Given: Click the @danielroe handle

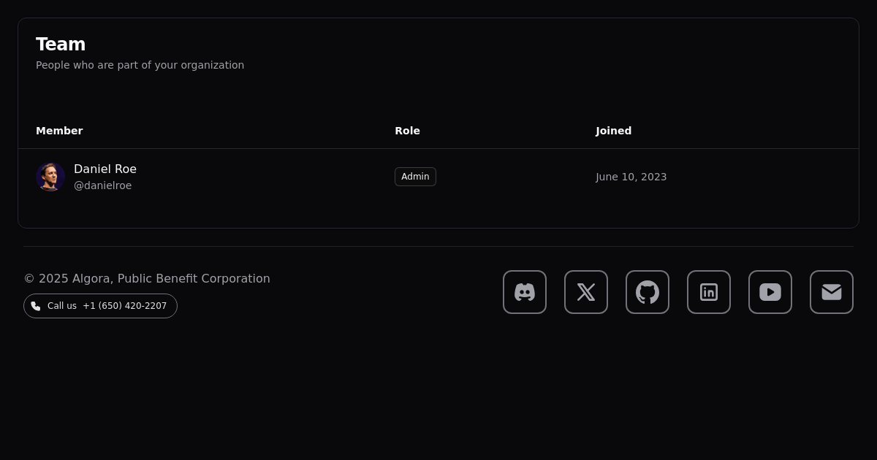Looking at the screenshot, I should tap(102, 185).
